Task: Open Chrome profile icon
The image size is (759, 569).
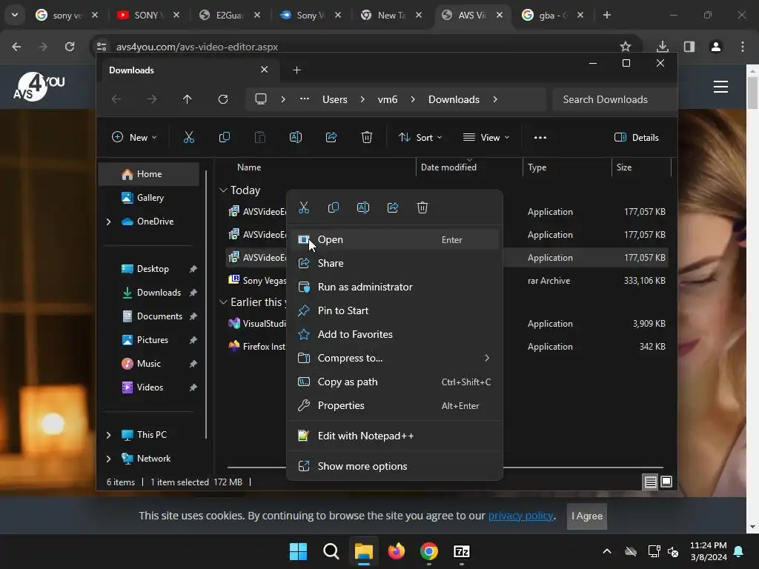Action: click(x=716, y=47)
